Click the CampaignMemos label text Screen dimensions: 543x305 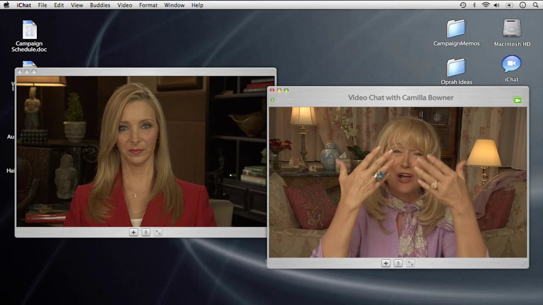pyautogui.click(x=456, y=44)
